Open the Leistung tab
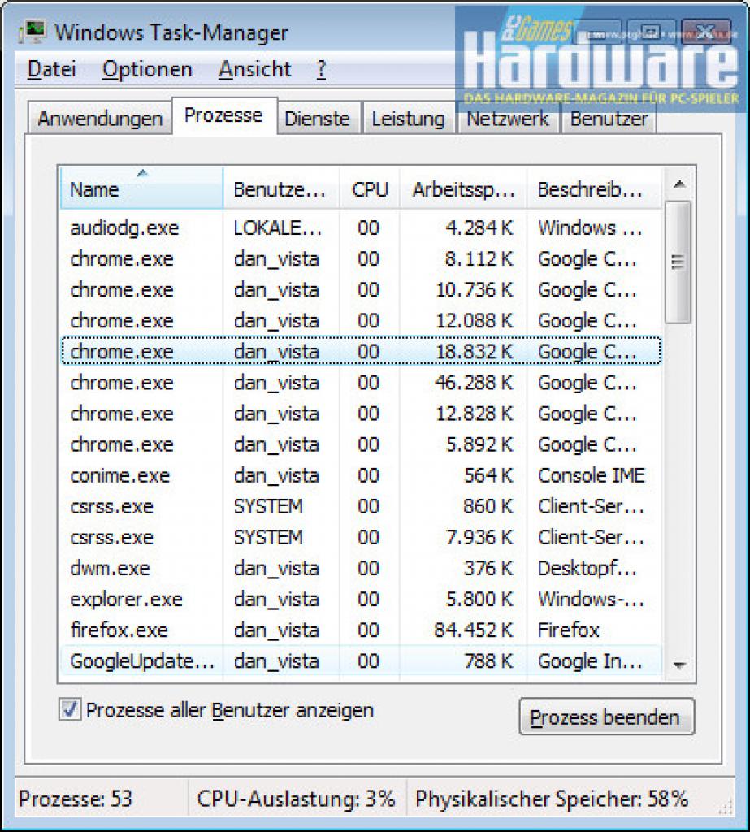This screenshot has height=832, width=750. point(408,118)
